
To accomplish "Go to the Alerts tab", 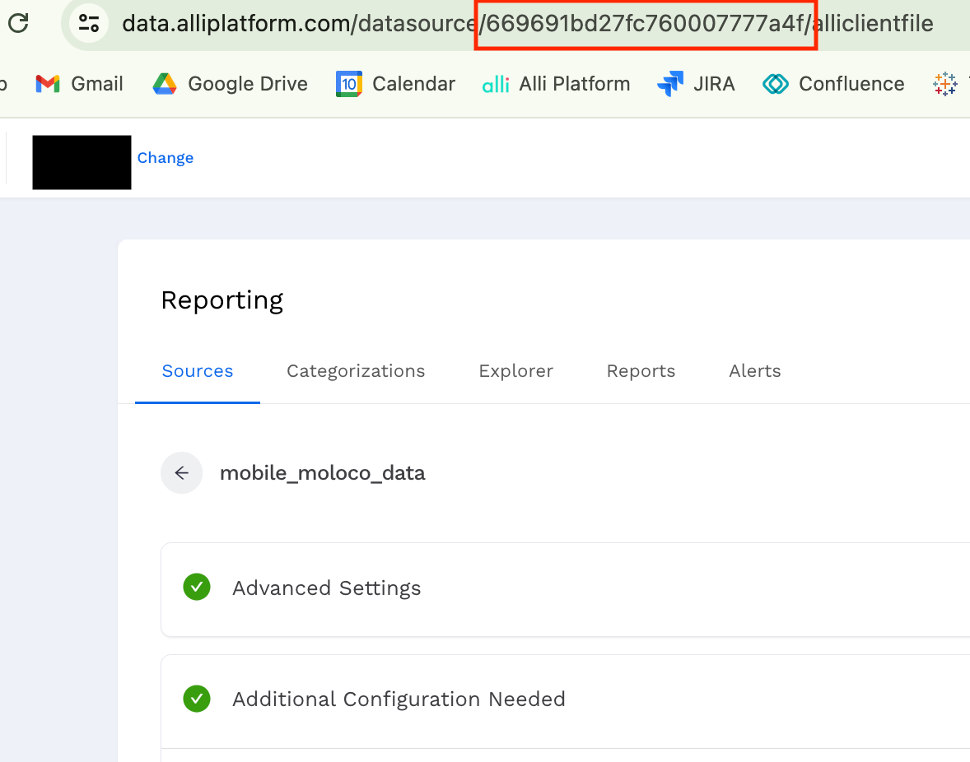I will click(x=754, y=371).
